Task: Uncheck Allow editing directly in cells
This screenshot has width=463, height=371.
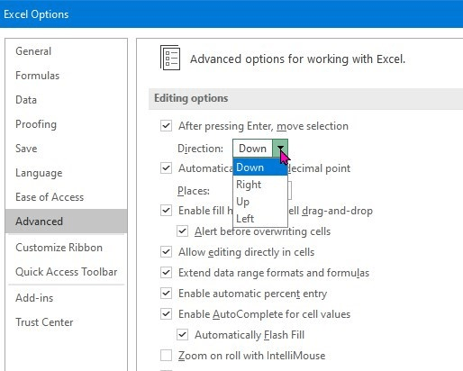Action: (x=166, y=252)
